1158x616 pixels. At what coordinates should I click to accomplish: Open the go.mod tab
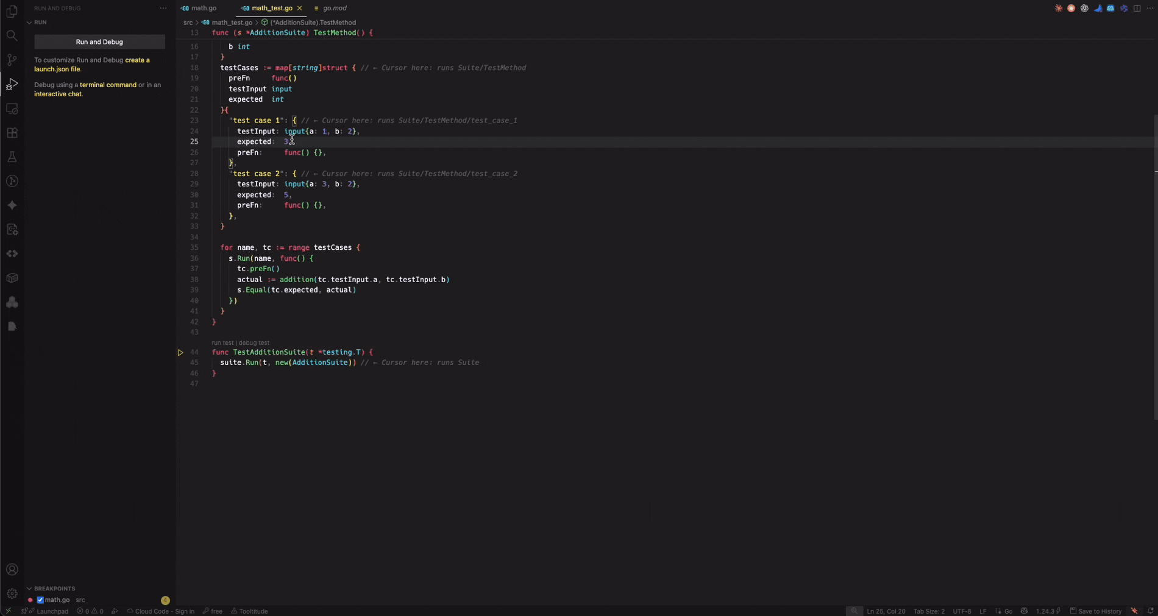tap(333, 8)
